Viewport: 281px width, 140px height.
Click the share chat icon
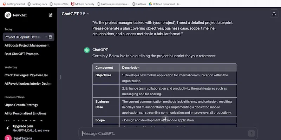click(x=274, y=14)
